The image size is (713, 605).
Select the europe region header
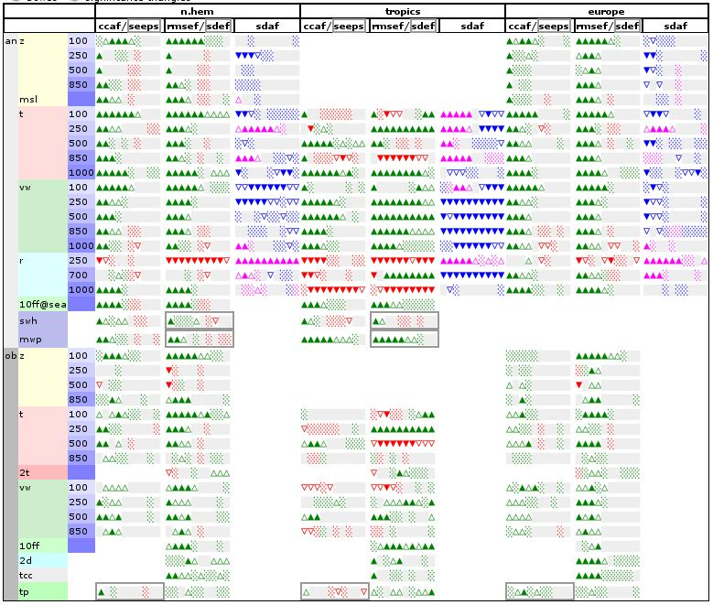607,11
